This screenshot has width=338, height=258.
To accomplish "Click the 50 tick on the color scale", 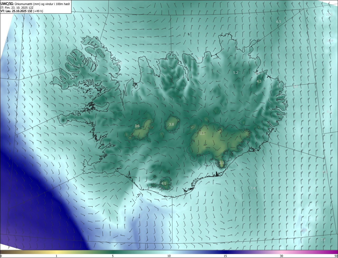I will coord(336,256).
